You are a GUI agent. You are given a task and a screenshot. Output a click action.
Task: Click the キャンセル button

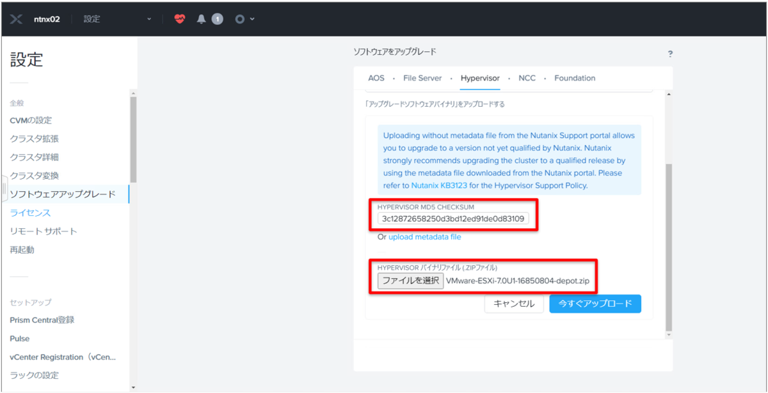[514, 304]
